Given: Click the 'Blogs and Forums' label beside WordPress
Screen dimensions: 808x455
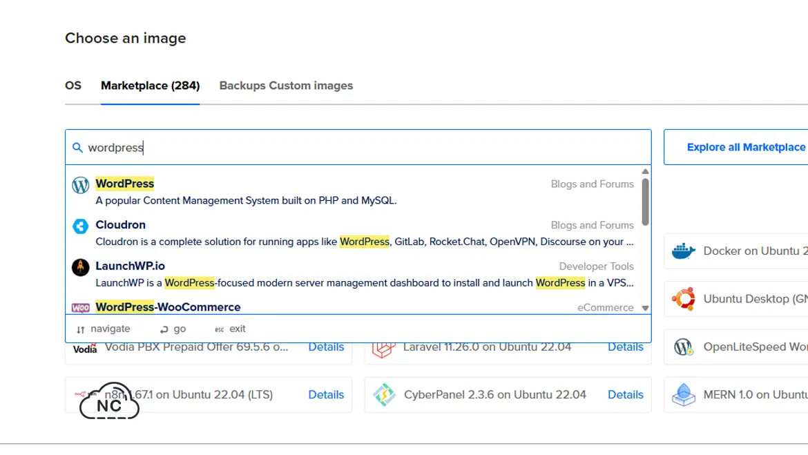Looking at the screenshot, I should tap(592, 184).
